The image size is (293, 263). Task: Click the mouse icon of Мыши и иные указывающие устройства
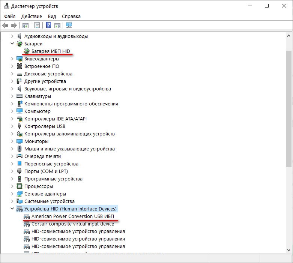(x=20, y=149)
